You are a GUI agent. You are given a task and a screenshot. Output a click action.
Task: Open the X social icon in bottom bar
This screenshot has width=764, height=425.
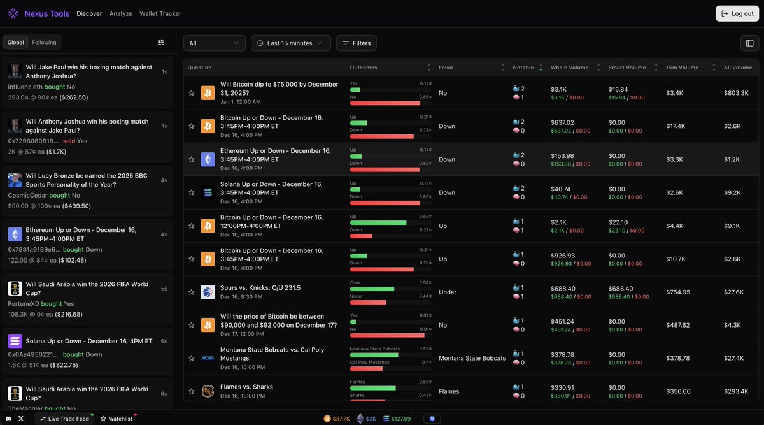click(21, 419)
